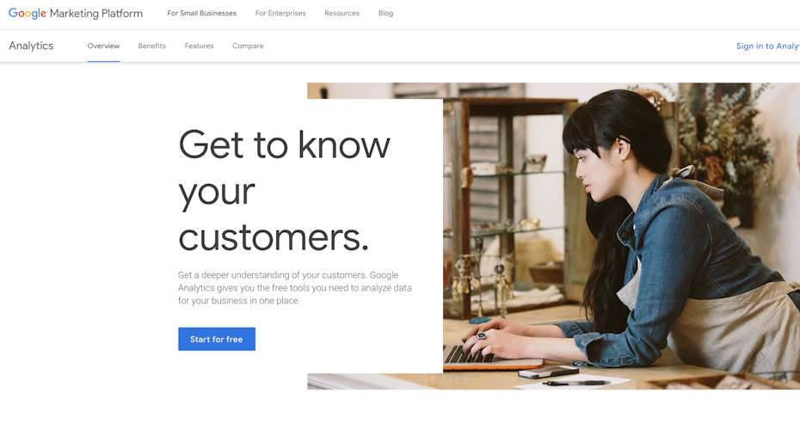
Task: Click the Start for free button
Action: point(217,339)
